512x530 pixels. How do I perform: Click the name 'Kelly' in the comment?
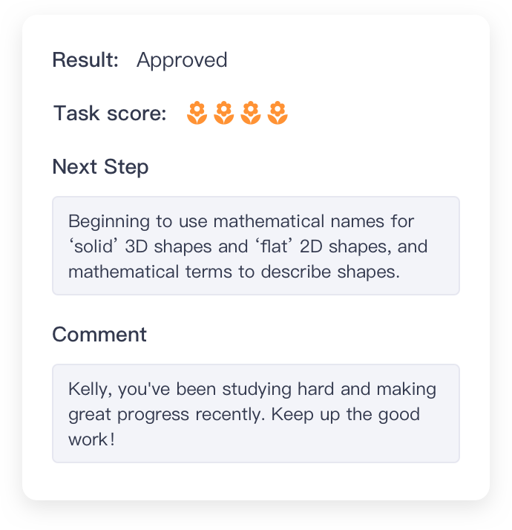click(x=88, y=389)
